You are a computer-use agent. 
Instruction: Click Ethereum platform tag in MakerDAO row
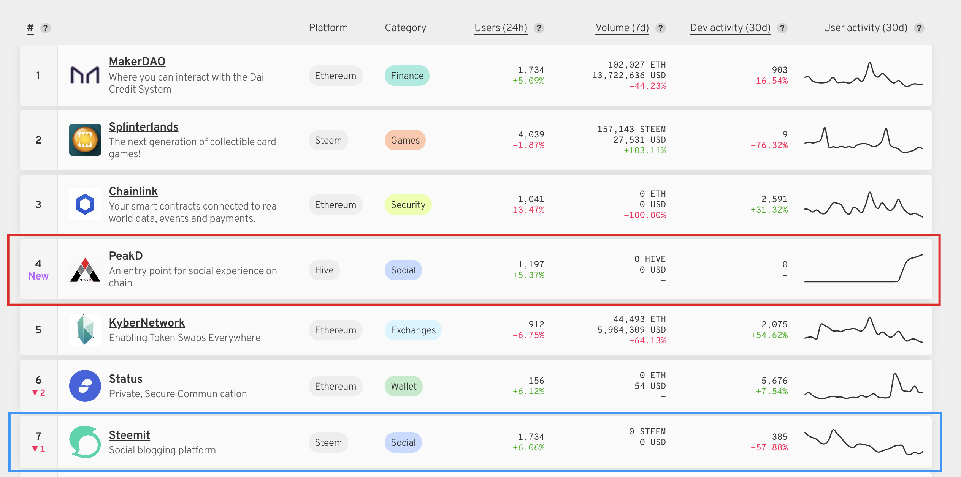pos(336,76)
